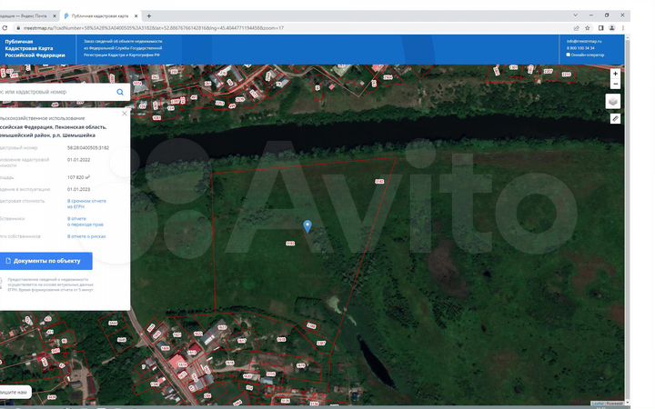Click the search magnifier icon
Screen dimensions: 655x409
[x=120, y=92]
